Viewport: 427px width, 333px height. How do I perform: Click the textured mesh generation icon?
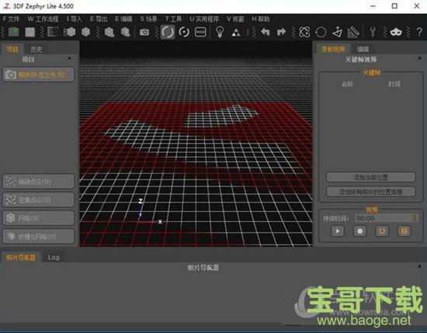pos(109,32)
